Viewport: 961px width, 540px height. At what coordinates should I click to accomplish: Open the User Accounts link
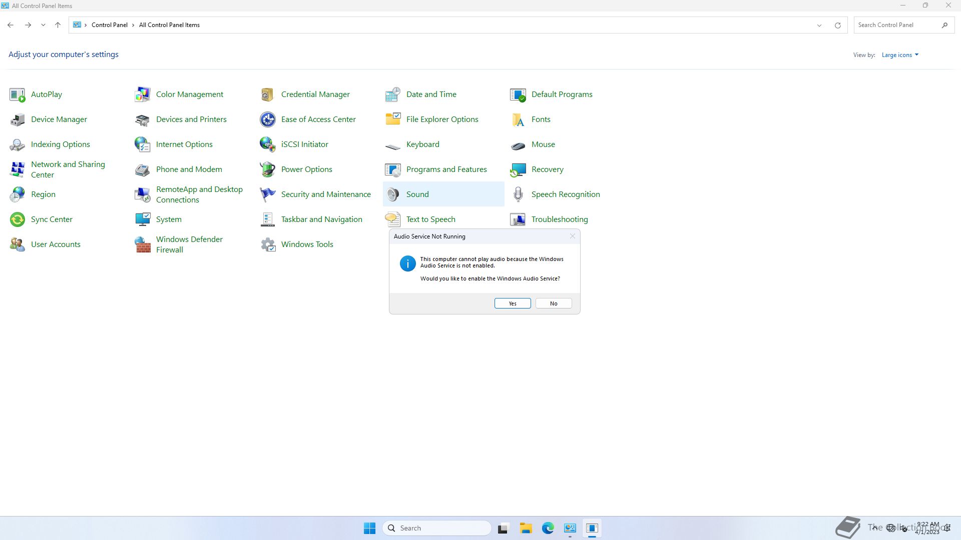[x=56, y=244]
